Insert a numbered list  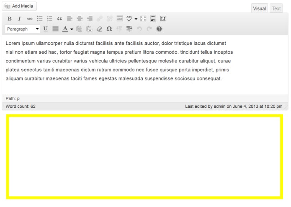49,19
